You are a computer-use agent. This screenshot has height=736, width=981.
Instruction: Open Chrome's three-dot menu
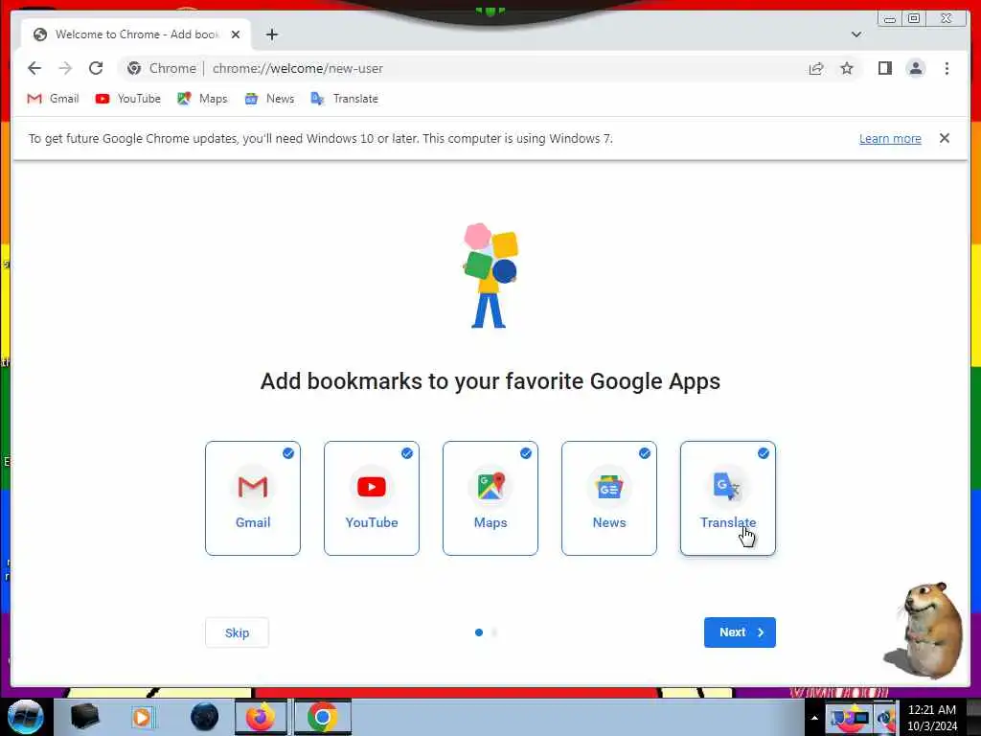click(x=947, y=68)
